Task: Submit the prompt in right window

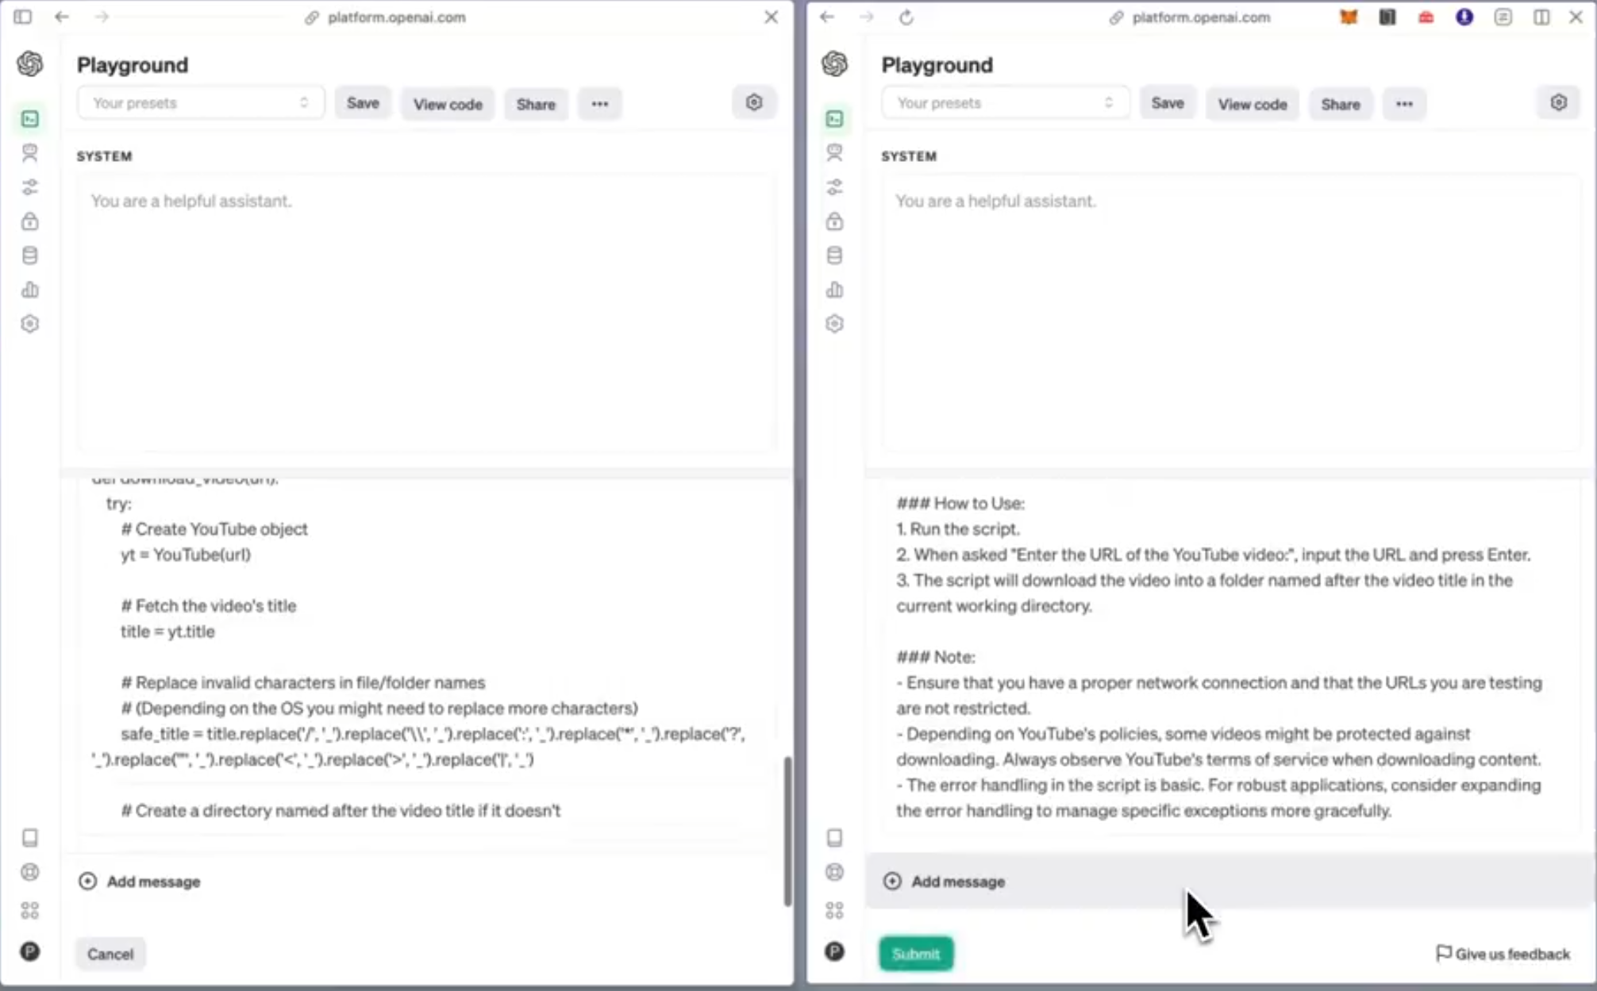Action: pos(916,954)
